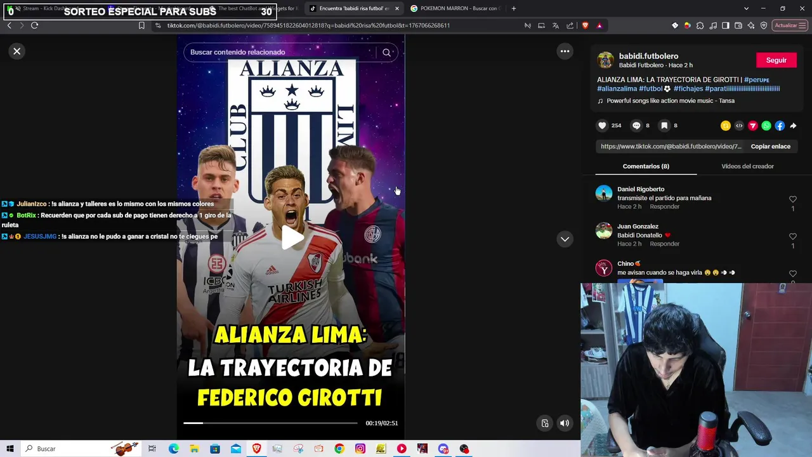Open the babidi.futbolero avatar
Viewport: 812px width, 457px height.
[x=605, y=60]
